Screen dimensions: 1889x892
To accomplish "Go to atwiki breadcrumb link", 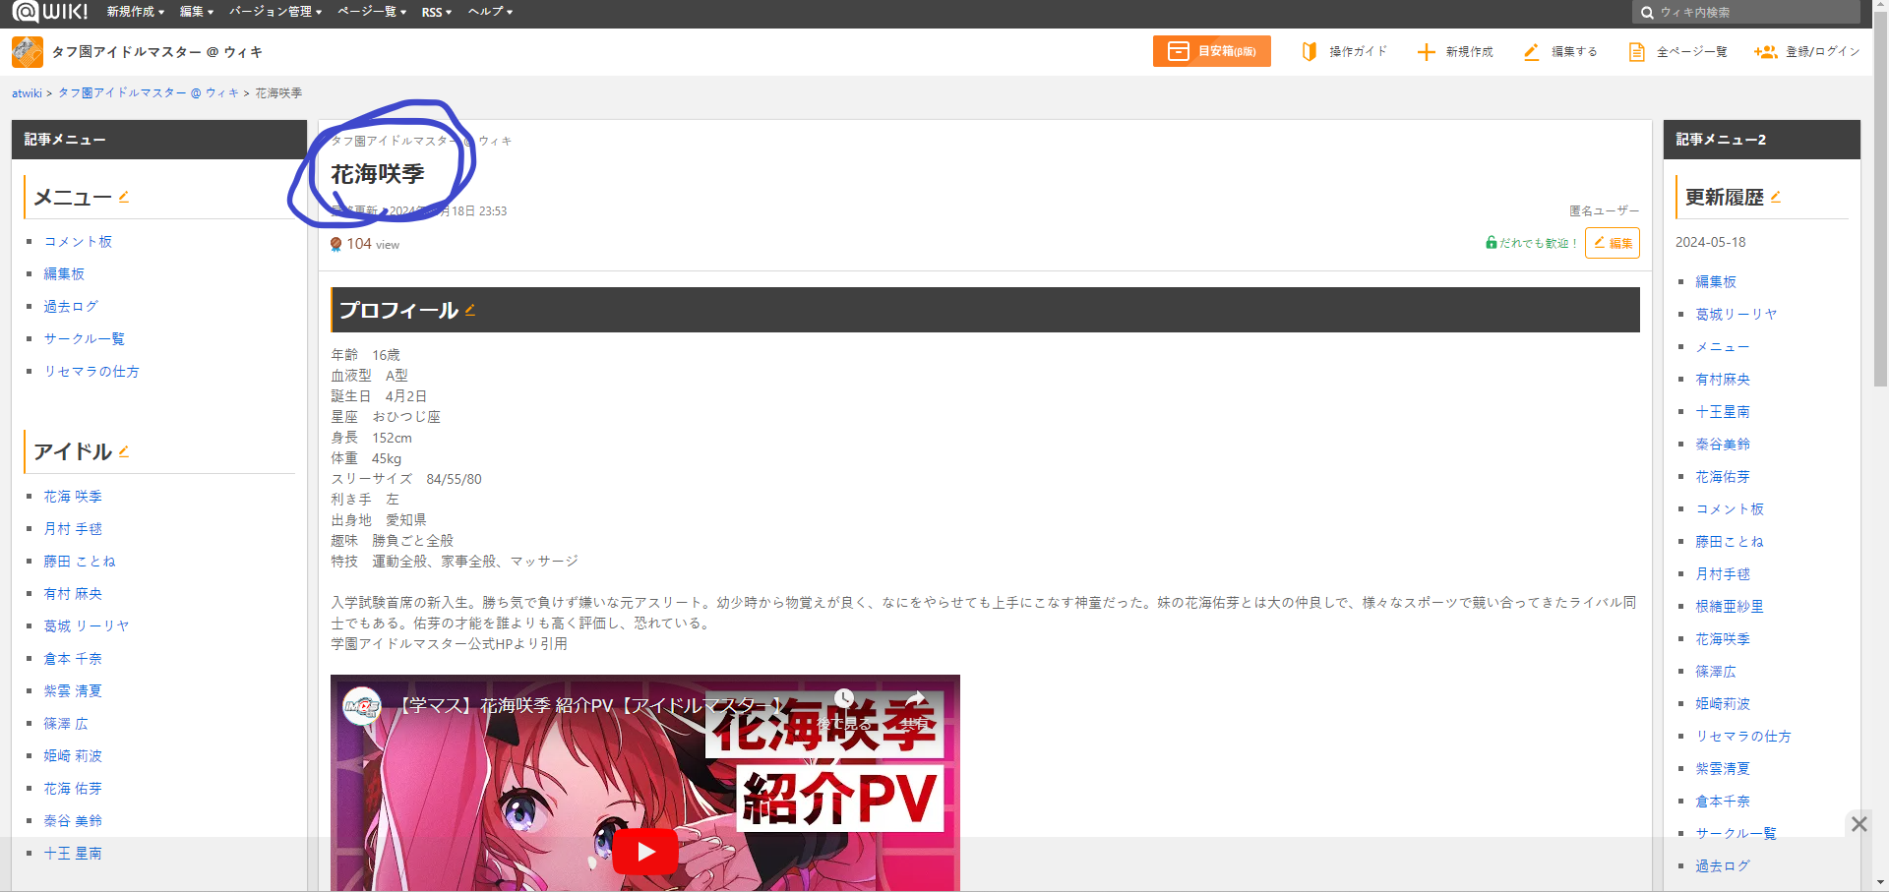I will [27, 93].
